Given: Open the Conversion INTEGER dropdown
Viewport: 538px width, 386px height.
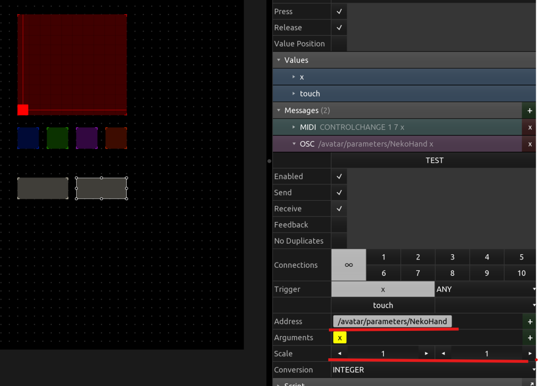Looking at the screenshot, I should (x=433, y=370).
